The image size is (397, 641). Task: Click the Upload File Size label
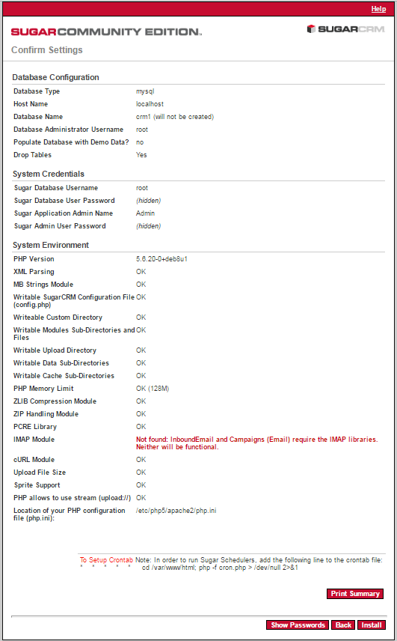39,473
